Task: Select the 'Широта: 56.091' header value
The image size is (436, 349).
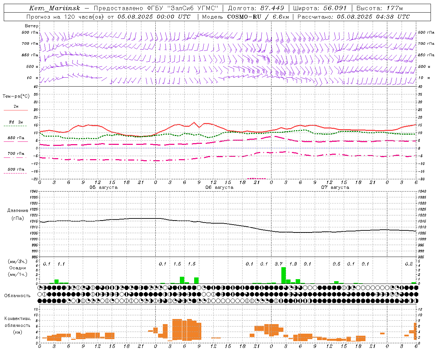Action: coord(320,8)
